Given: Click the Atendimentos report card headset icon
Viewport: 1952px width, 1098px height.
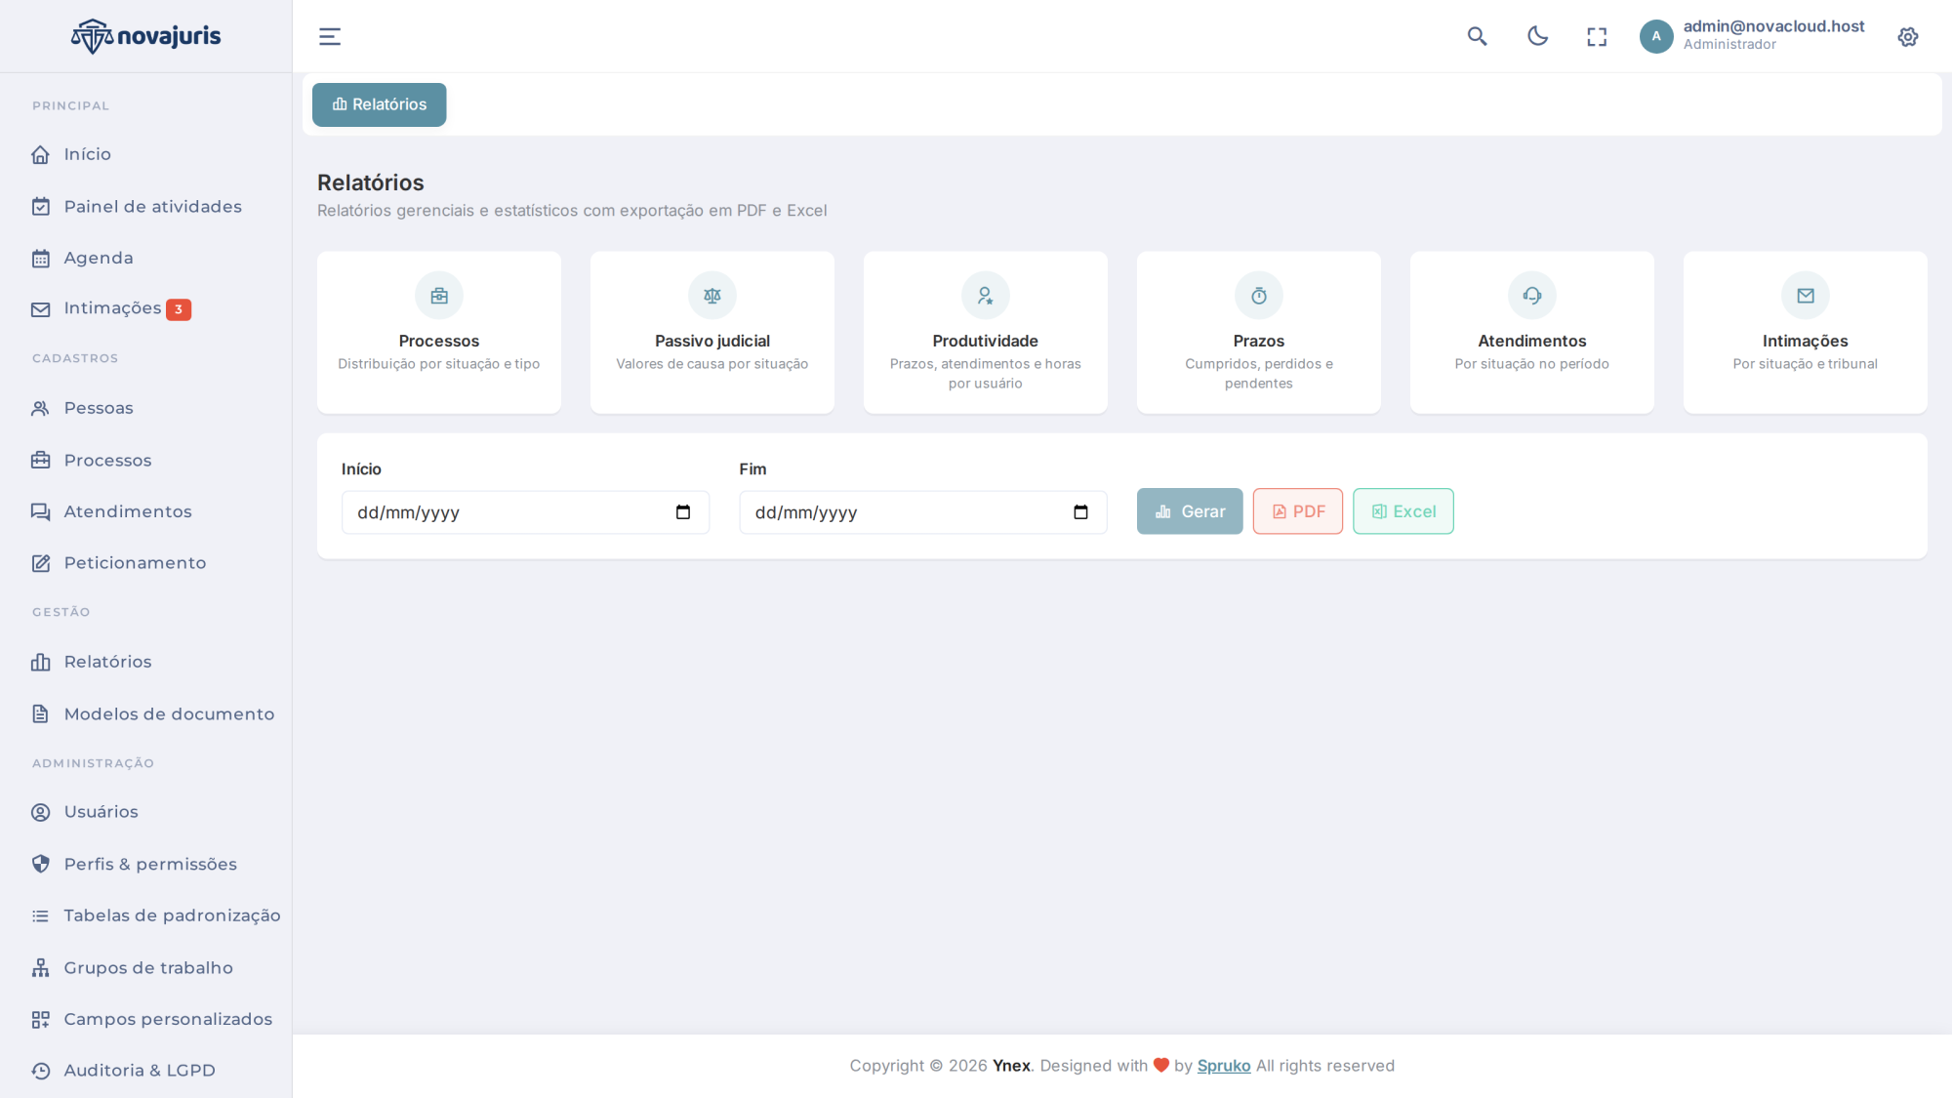Looking at the screenshot, I should 1532,296.
